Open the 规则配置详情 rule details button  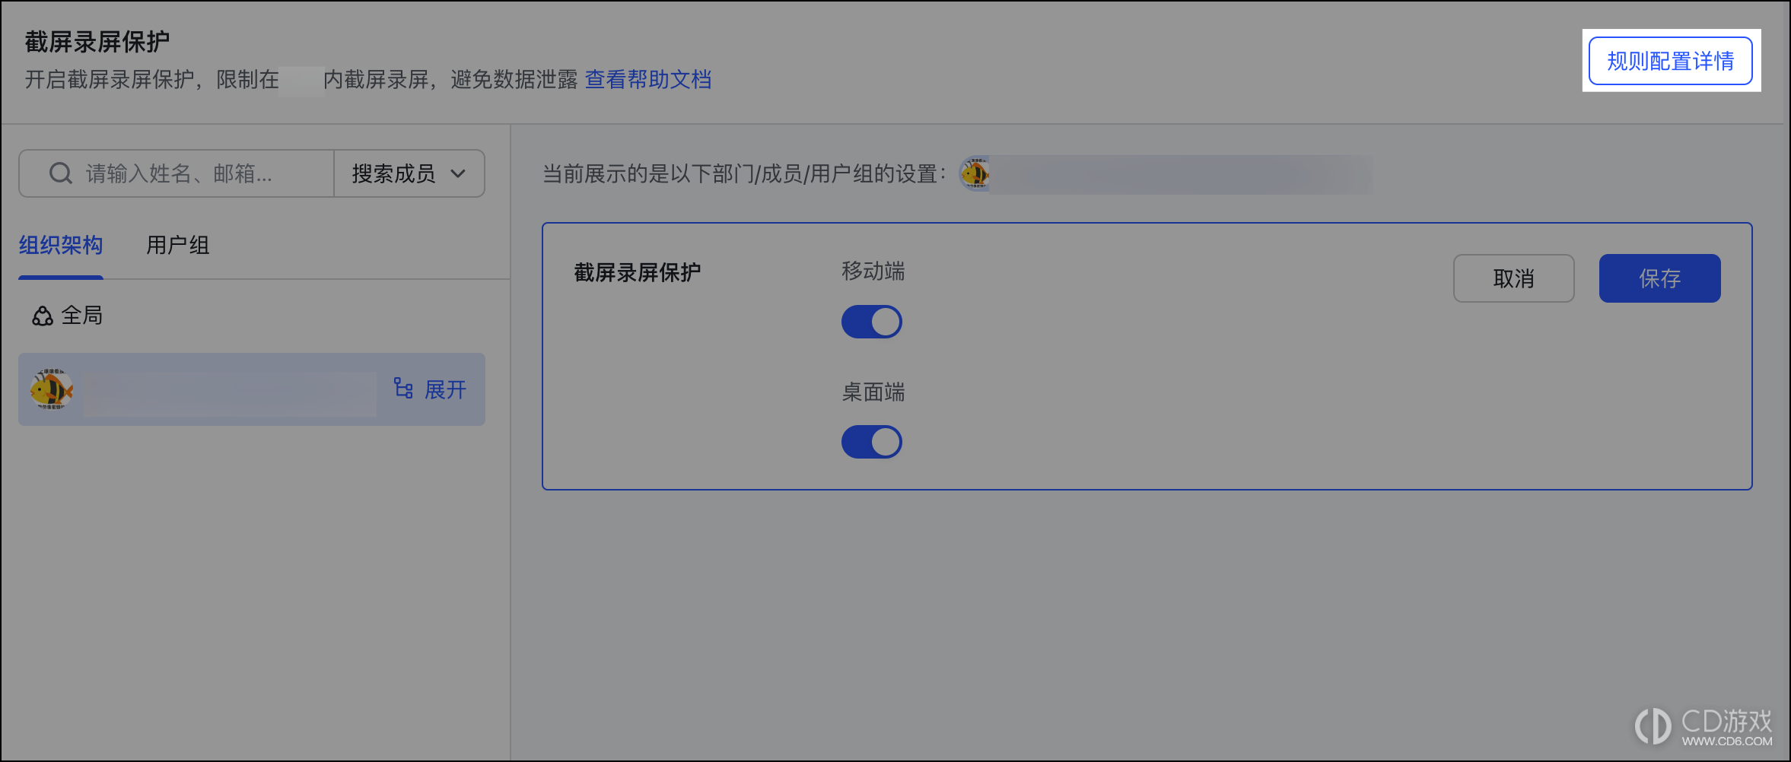(1670, 61)
